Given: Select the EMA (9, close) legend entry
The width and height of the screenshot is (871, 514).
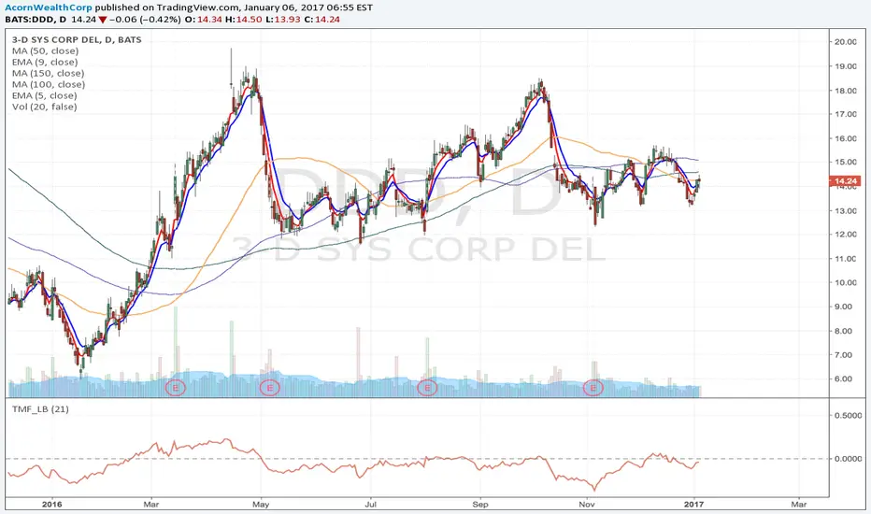Looking at the screenshot, I should coord(45,63).
